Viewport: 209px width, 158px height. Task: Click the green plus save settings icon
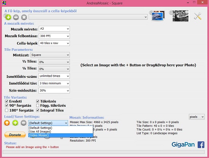point(15,123)
